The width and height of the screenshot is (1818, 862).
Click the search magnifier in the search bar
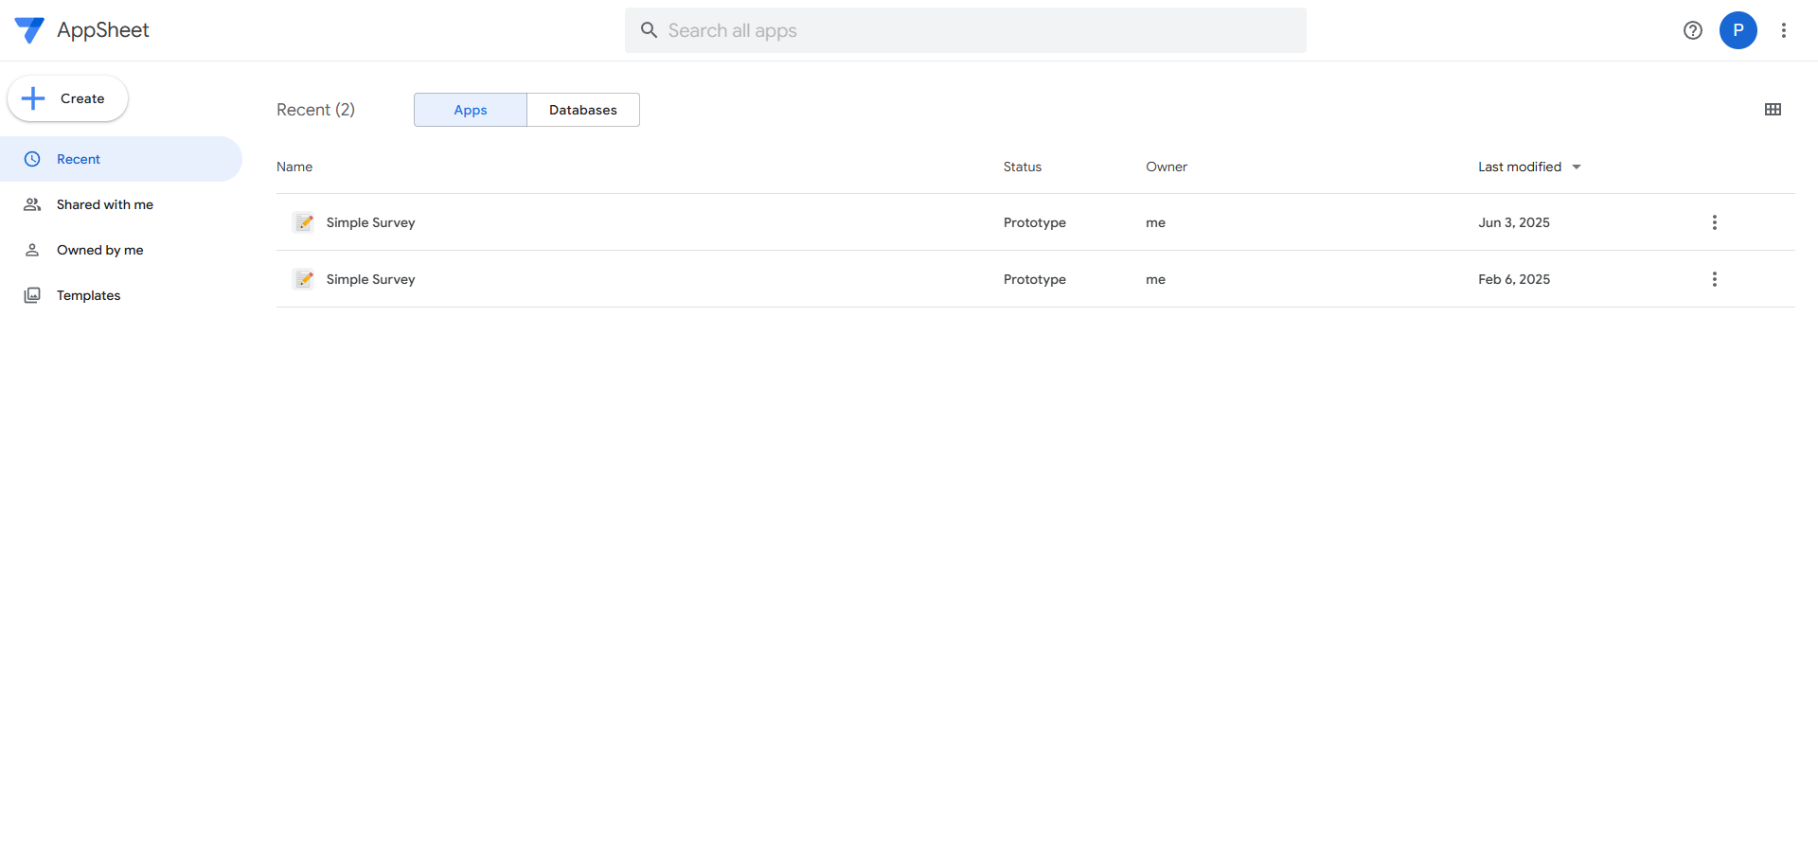point(649,30)
